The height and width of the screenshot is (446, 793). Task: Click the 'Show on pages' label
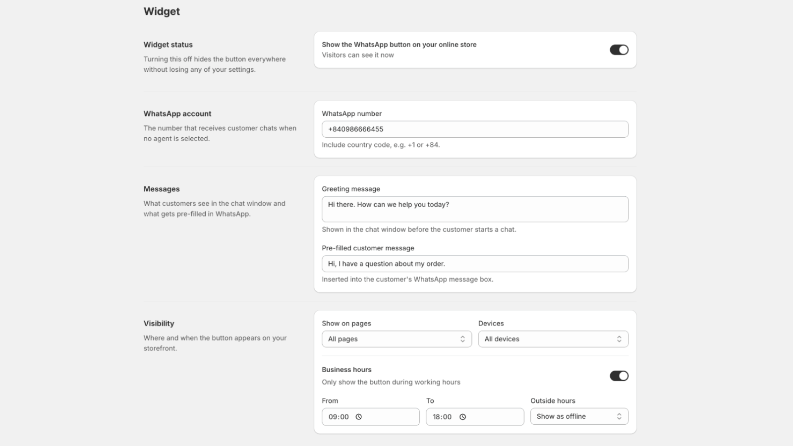click(346, 324)
